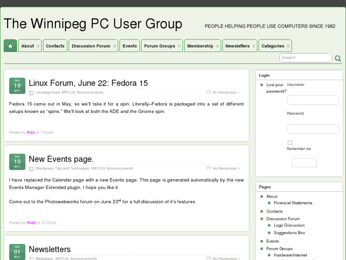
Task: Open the Linux Forum Fedora 15 post title
Action: click(88, 83)
